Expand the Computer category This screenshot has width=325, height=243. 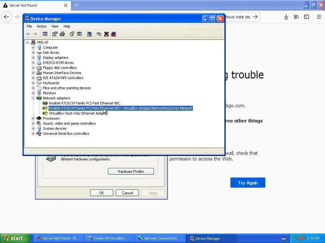tap(33, 47)
